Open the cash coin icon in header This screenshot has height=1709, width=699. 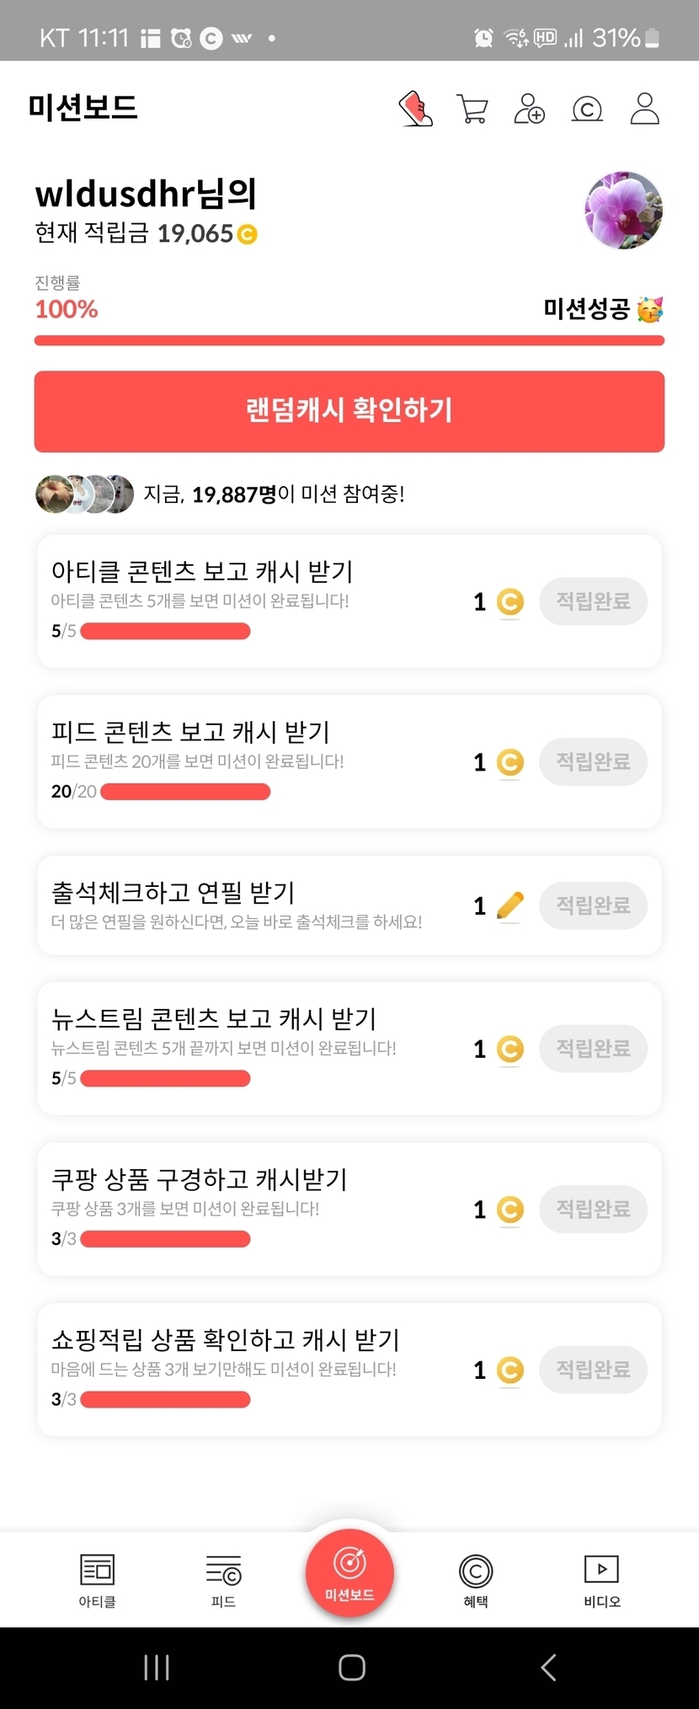(587, 109)
